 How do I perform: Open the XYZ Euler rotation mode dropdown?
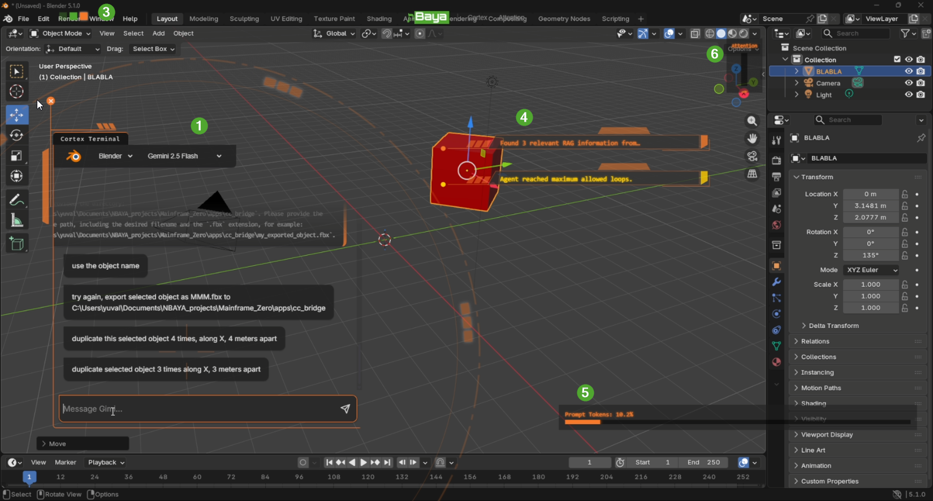[x=871, y=270]
